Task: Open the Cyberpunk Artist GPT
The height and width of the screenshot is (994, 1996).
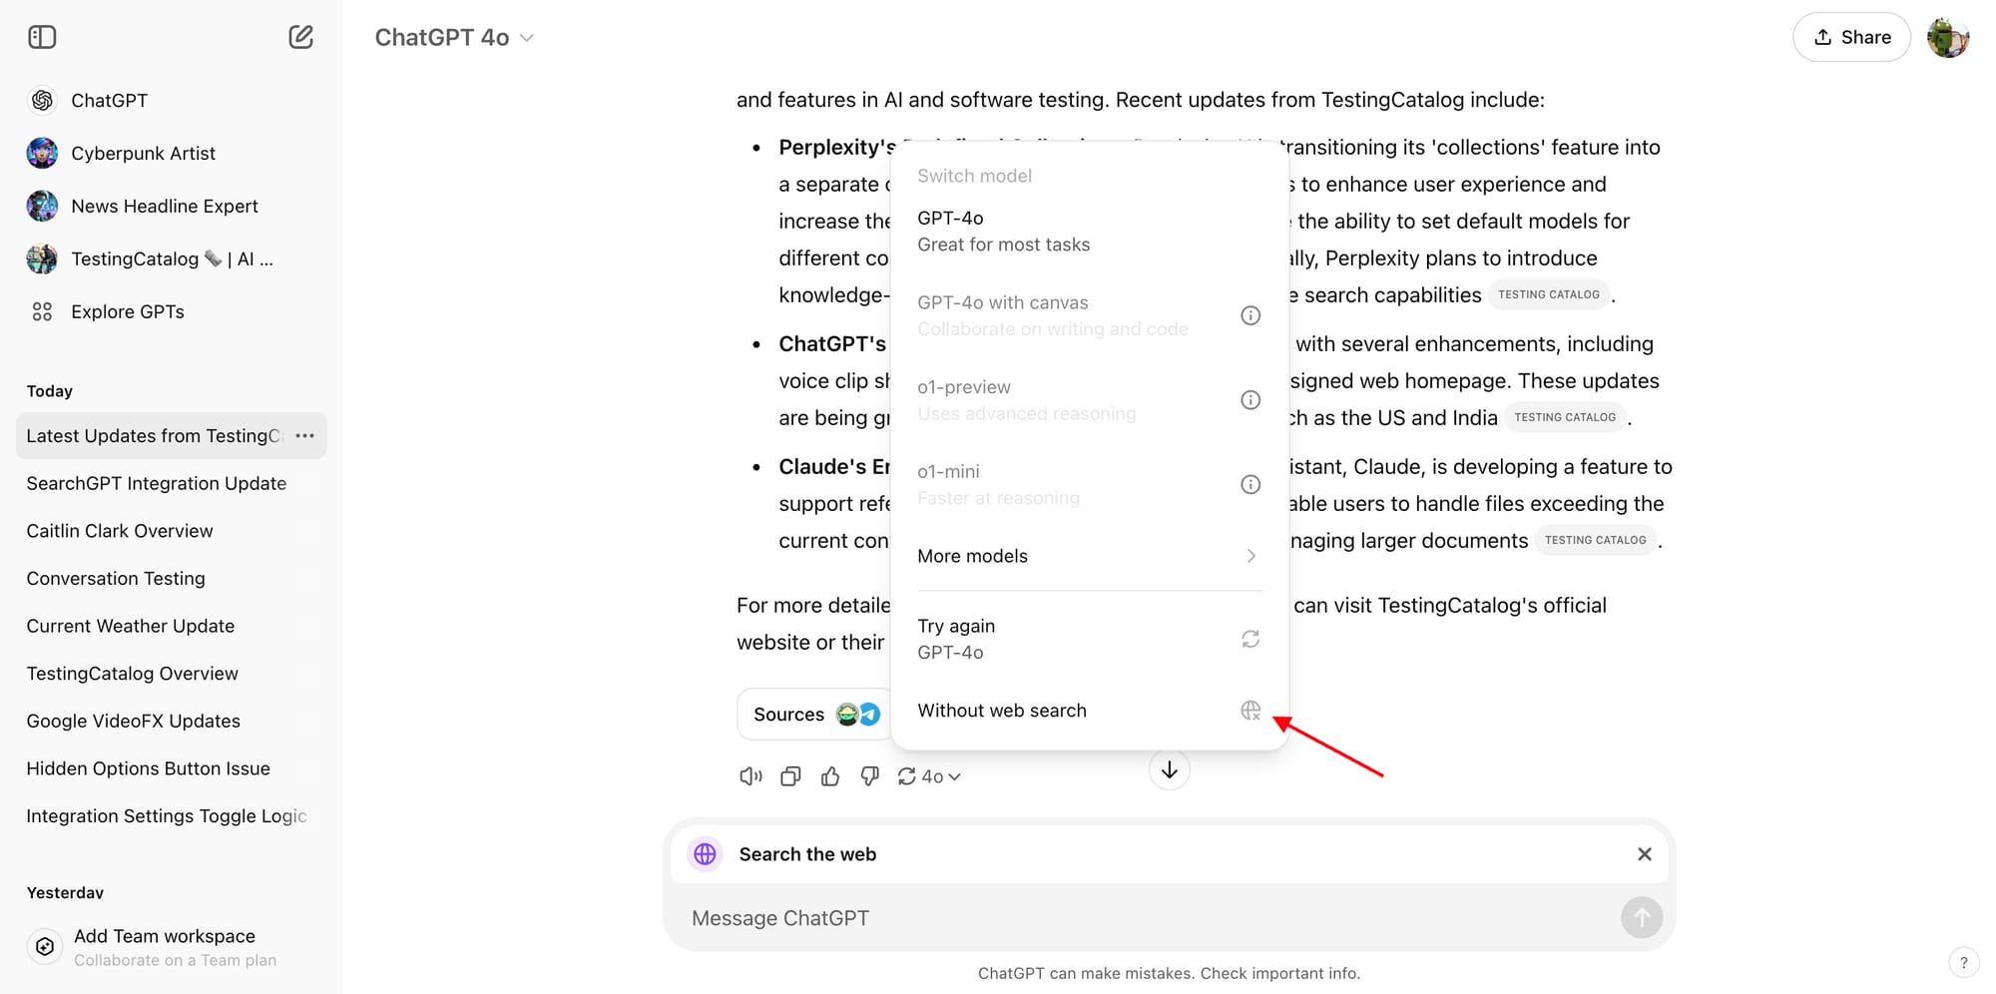Action: [172, 153]
